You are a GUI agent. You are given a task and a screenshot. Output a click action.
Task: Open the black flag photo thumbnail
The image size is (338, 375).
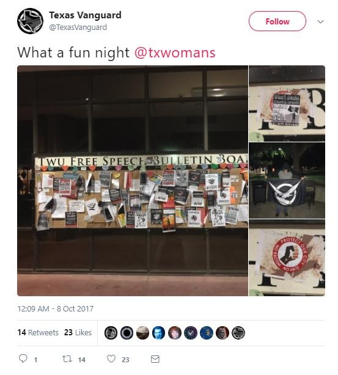[287, 181]
